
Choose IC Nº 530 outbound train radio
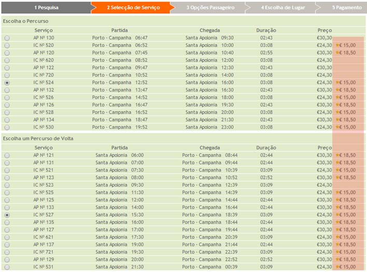[7, 127]
